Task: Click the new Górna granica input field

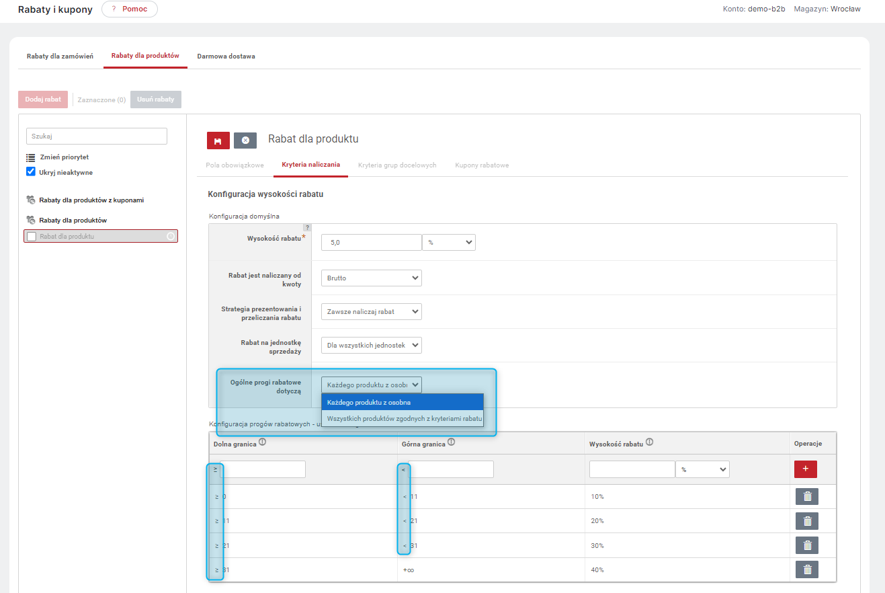Action: click(x=451, y=469)
